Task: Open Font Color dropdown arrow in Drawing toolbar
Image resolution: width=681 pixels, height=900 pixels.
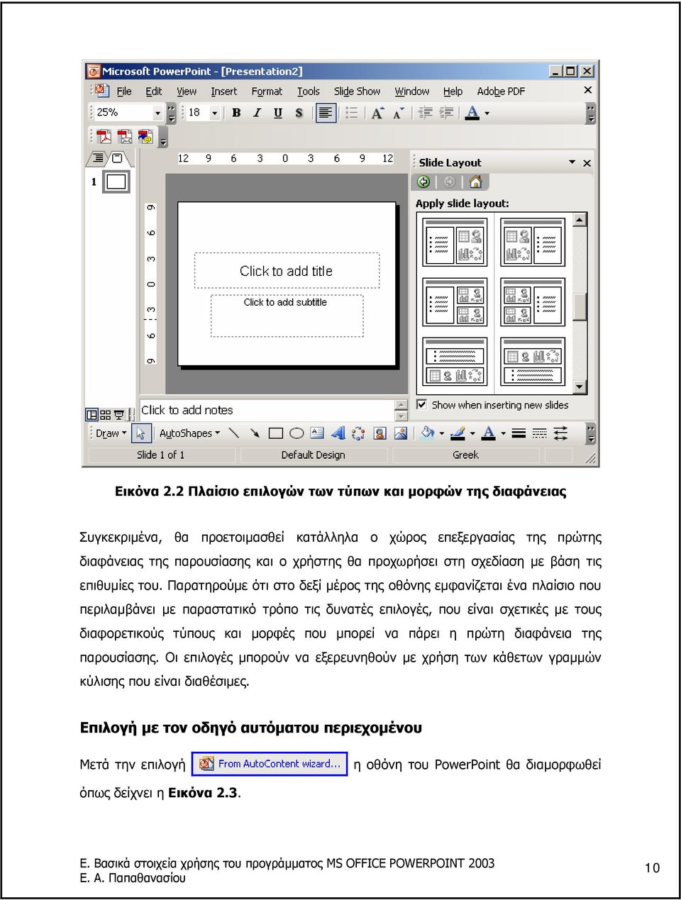Action: (x=503, y=433)
